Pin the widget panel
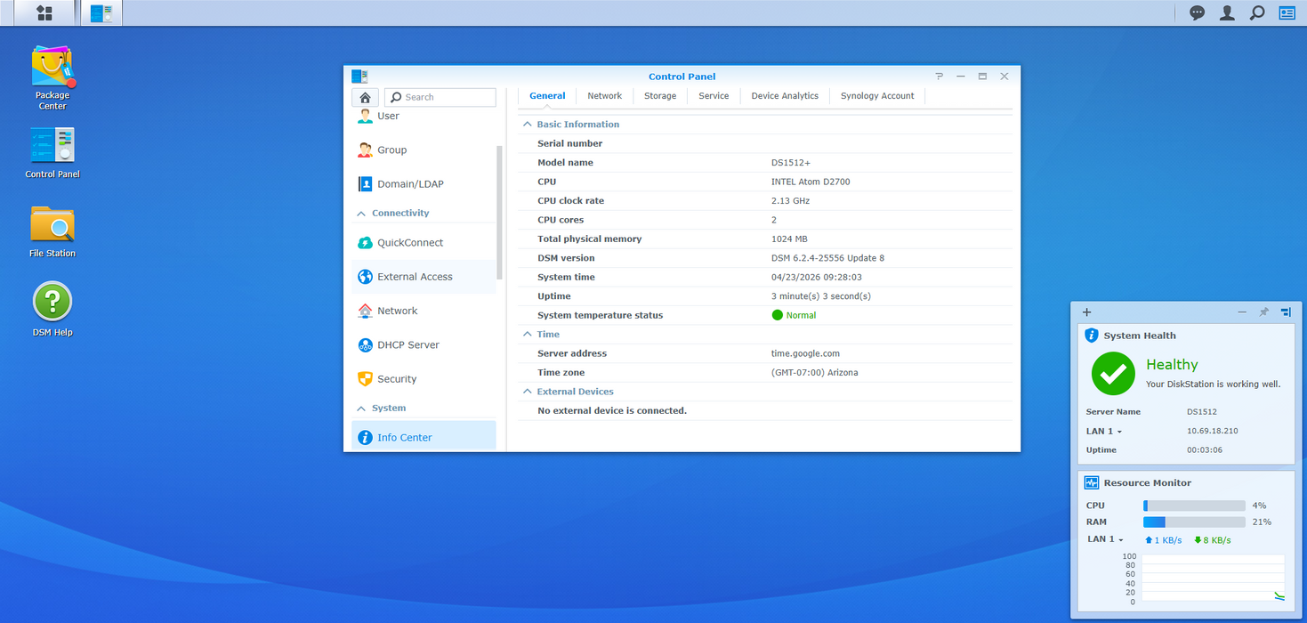The image size is (1307, 623). point(1263,311)
